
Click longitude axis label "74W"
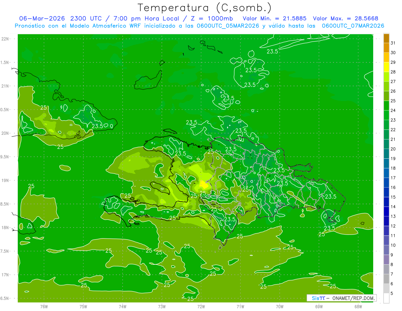coord(123,307)
